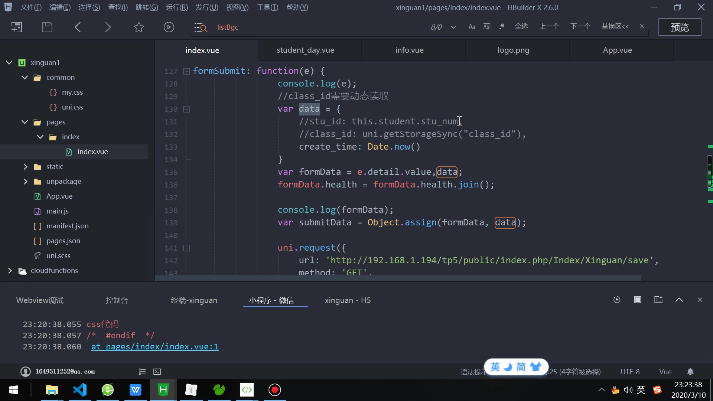The height and width of the screenshot is (401, 713).
Task: Run the project using the play icon
Action: pos(169,27)
